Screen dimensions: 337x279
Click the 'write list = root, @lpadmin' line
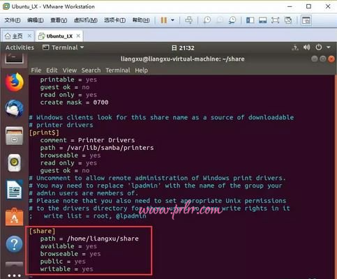pos(88,216)
